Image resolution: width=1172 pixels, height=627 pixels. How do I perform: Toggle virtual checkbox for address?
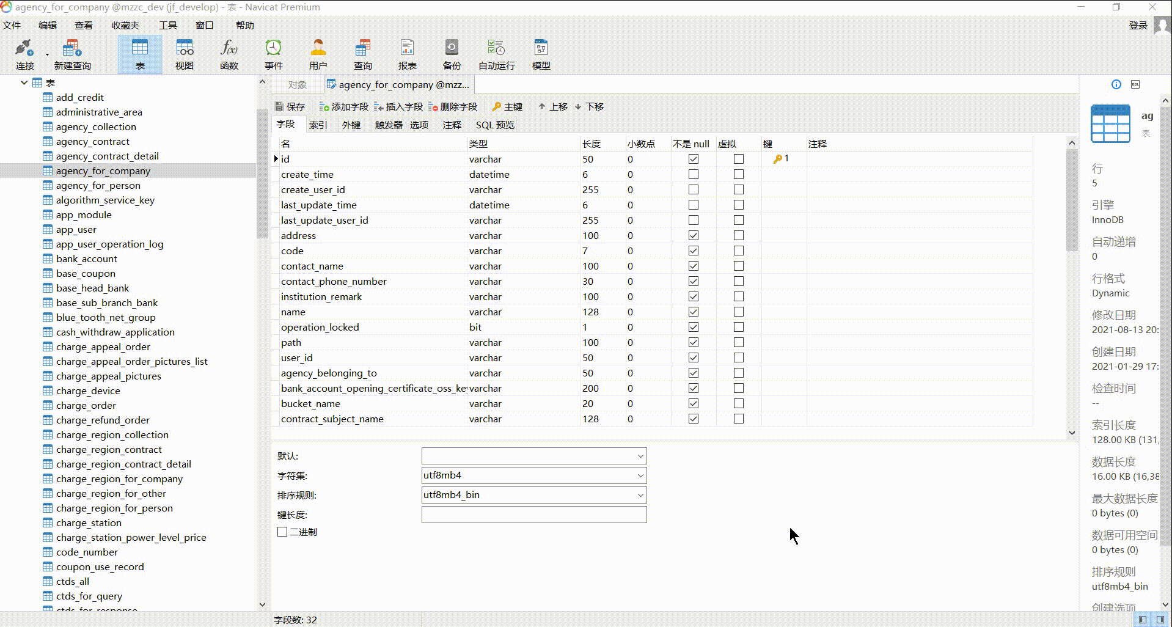[x=738, y=235]
